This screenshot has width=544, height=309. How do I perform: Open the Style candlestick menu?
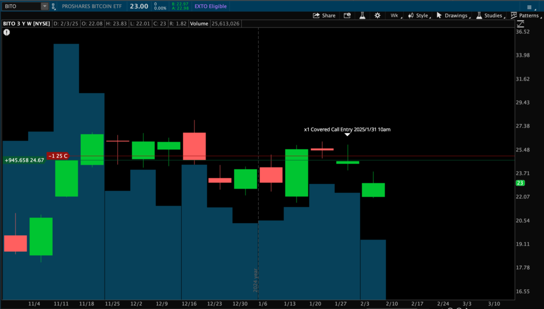coord(419,15)
